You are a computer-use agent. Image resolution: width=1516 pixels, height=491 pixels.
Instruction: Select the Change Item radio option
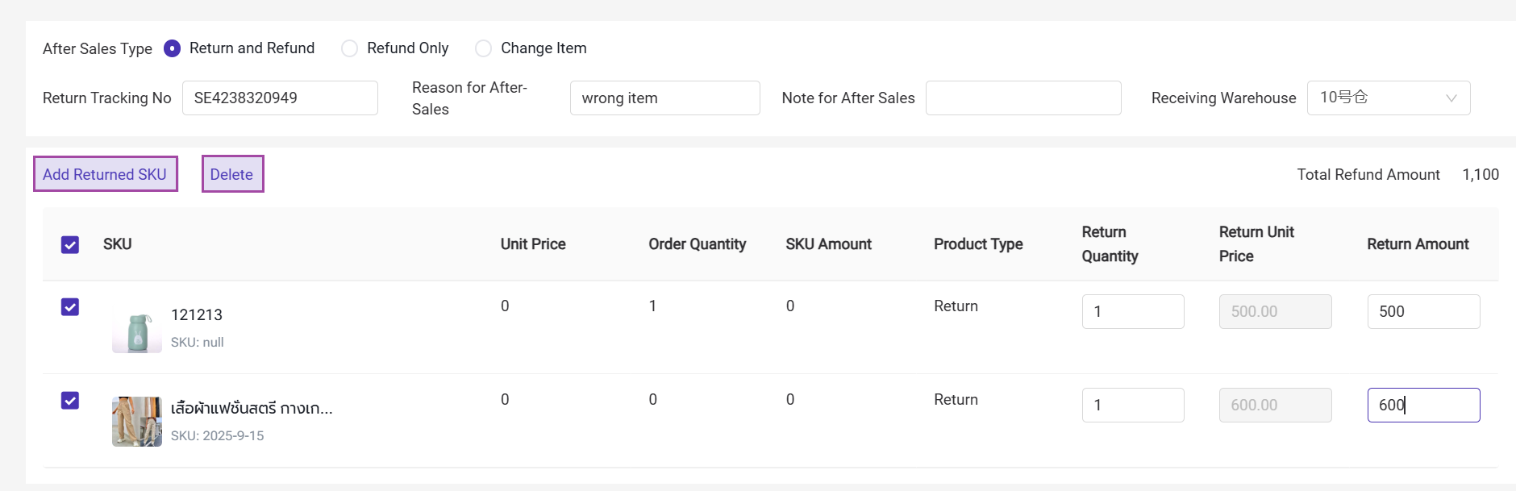click(483, 48)
